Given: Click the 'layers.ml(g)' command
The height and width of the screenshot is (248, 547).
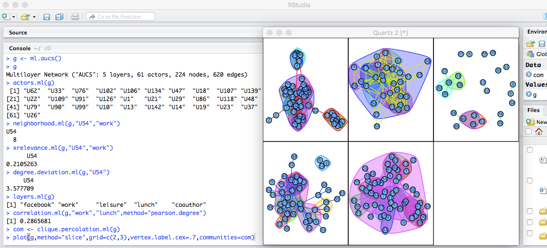Looking at the screenshot, I should pos(30,196).
